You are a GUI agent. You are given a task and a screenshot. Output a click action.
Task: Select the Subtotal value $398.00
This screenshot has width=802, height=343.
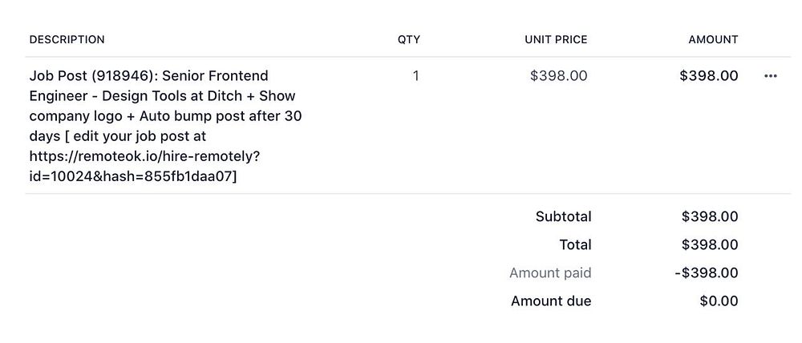710,216
